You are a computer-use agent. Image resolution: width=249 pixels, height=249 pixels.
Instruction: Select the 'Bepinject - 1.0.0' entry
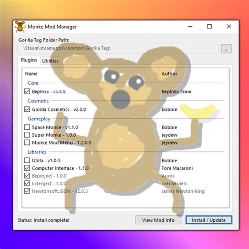tap(49, 176)
